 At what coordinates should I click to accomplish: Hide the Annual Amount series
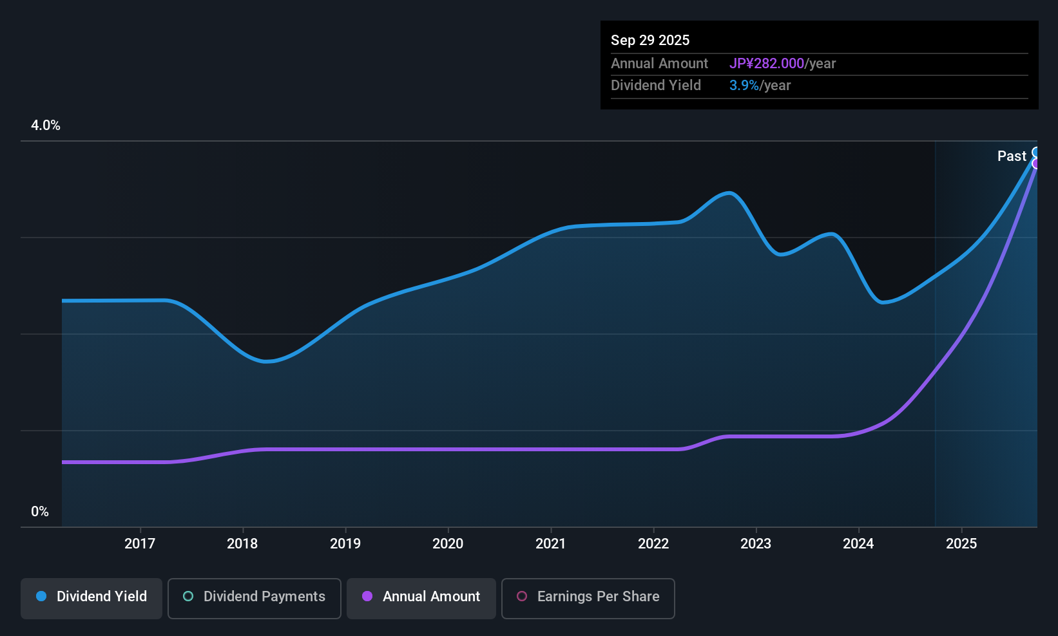431,597
